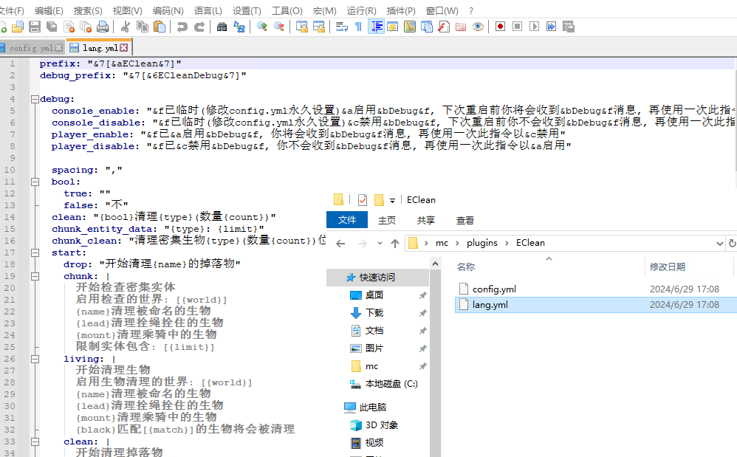Open the Function List panel icon

tap(444, 27)
